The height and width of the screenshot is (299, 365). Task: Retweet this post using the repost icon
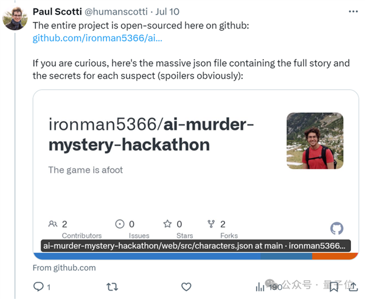coord(112,286)
